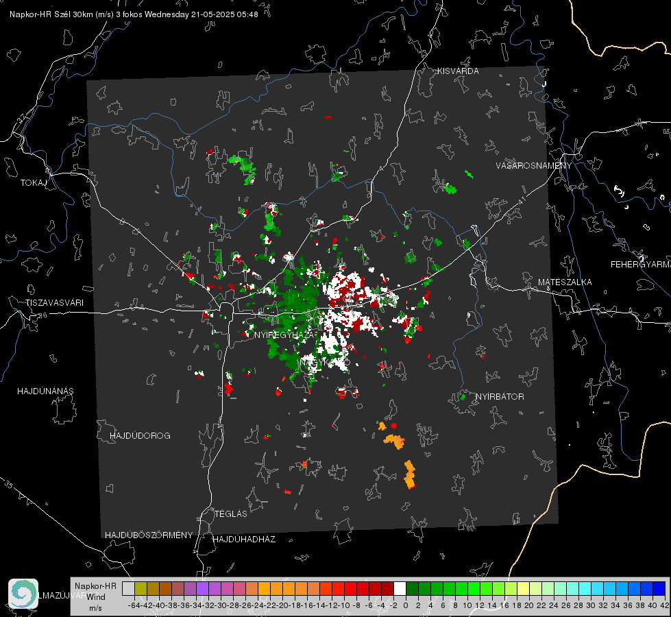Click the HAJDÚHADHÁZ city label
This screenshot has width=671, height=617.
244,539
